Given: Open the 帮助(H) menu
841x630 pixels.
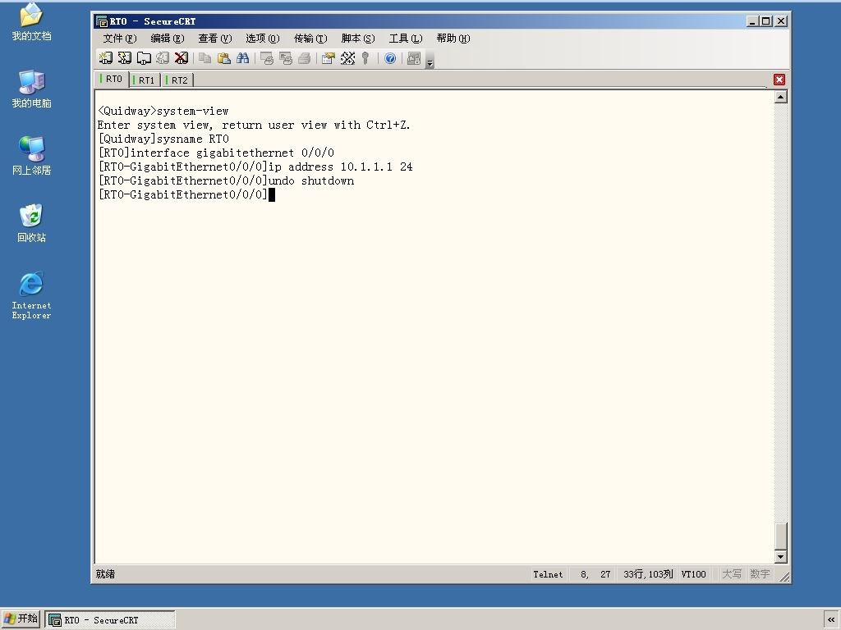Looking at the screenshot, I should (453, 38).
